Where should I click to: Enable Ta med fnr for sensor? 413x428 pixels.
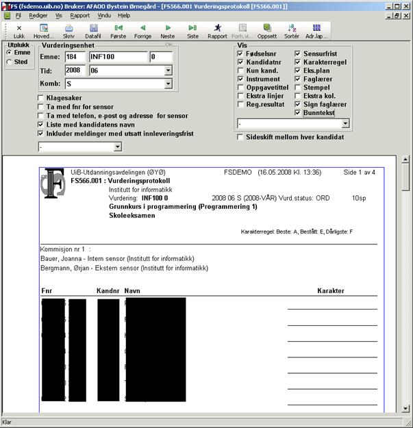click(x=40, y=107)
